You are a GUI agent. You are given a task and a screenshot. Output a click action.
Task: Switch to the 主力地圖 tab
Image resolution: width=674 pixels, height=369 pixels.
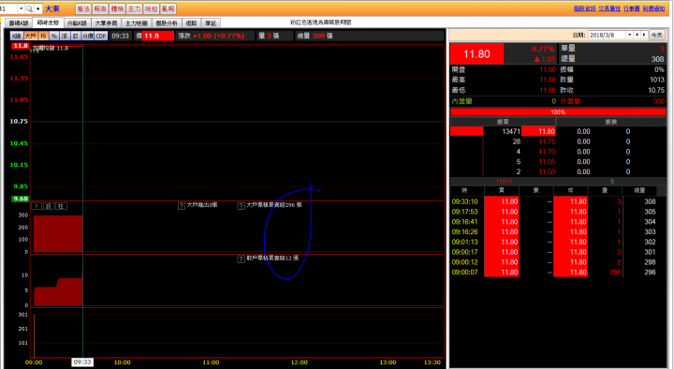click(137, 23)
